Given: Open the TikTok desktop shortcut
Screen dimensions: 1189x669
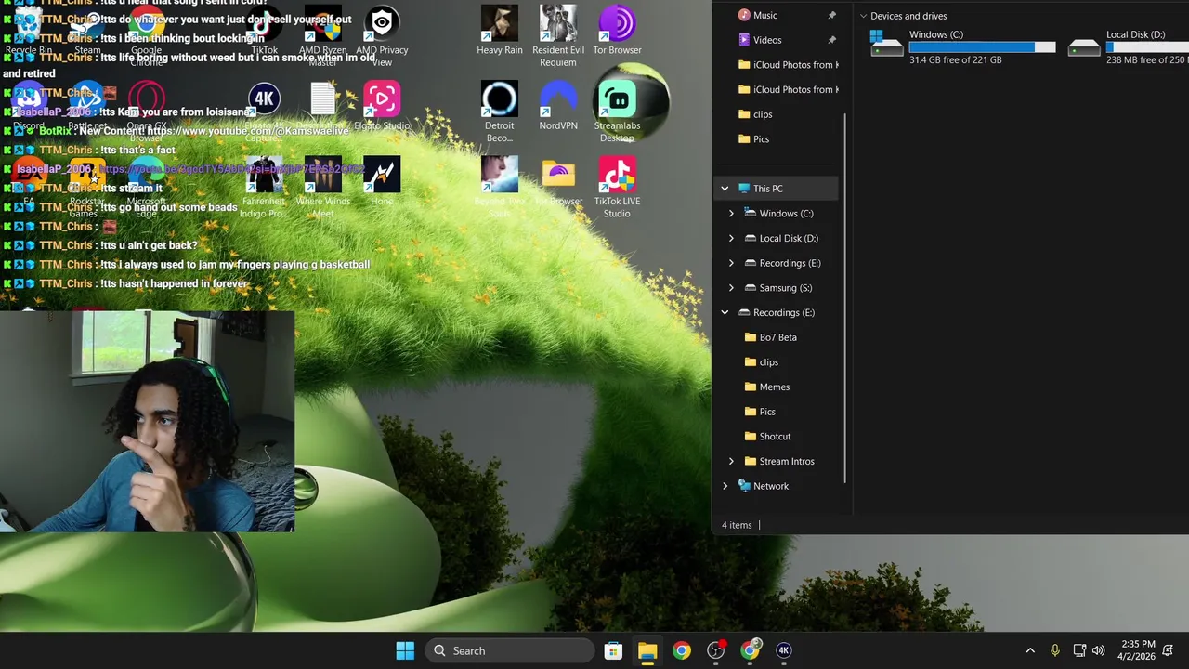Looking at the screenshot, I should [x=264, y=31].
